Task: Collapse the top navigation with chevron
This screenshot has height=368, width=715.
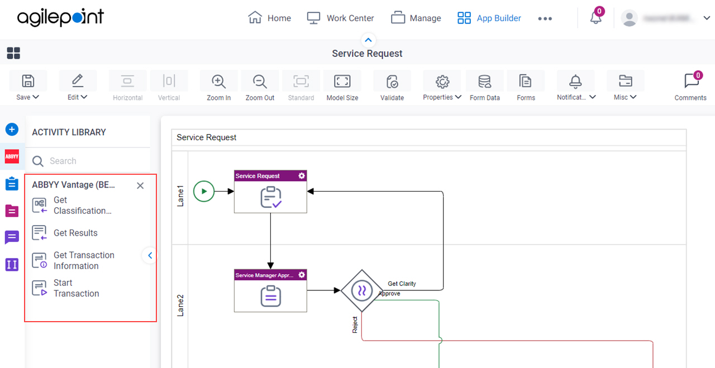Action: click(368, 40)
